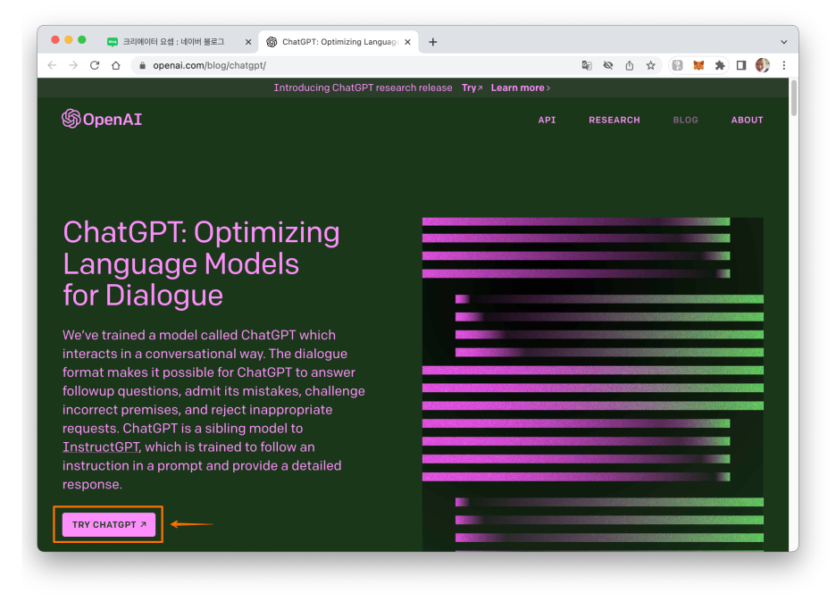Open the RESEARCH menu item
The width and height of the screenshot is (836, 601).
pos(614,120)
